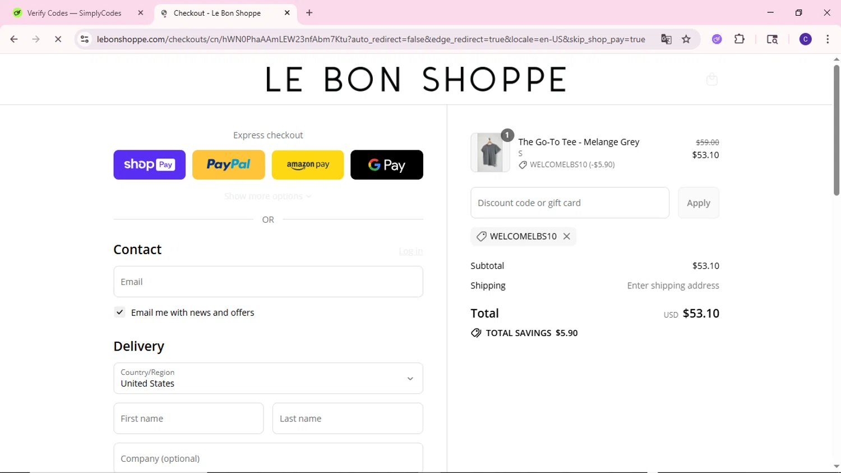Click the Apply discount button
Screen dimensions: 841x473
point(699,203)
